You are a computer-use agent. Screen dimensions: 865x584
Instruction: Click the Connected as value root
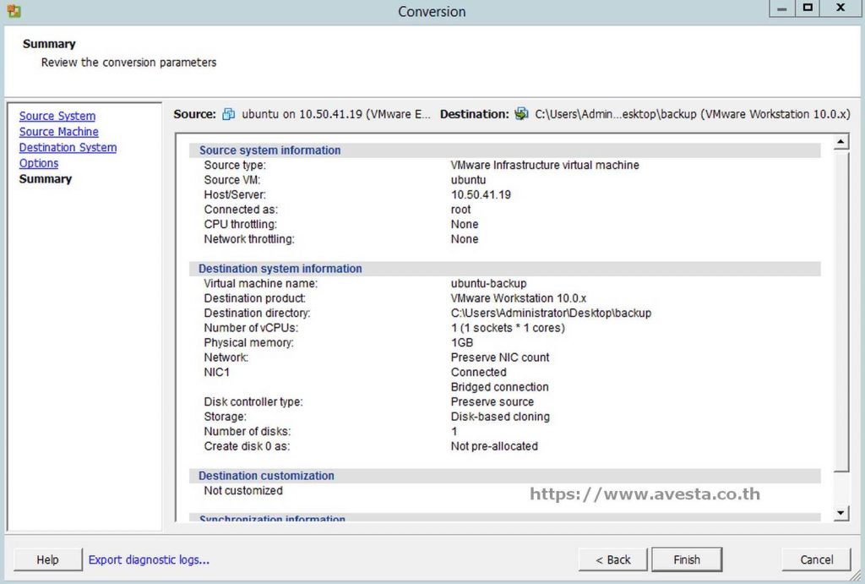pyautogui.click(x=461, y=210)
